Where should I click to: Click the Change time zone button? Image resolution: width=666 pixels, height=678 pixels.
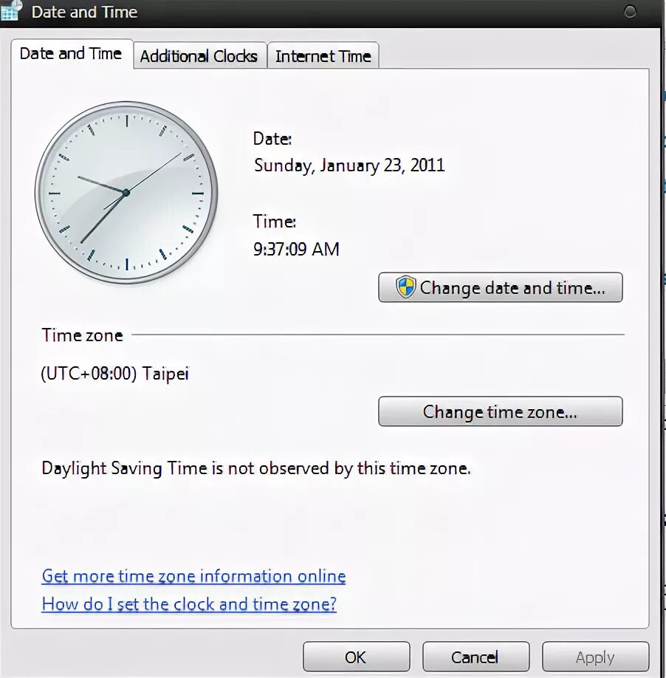pyautogui.click(x=501, y=411)
